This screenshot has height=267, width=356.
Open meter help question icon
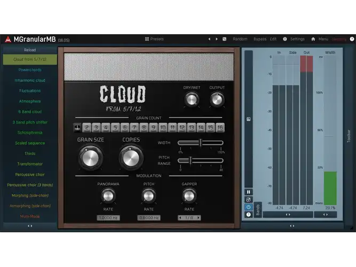click(x=248, y=215)
